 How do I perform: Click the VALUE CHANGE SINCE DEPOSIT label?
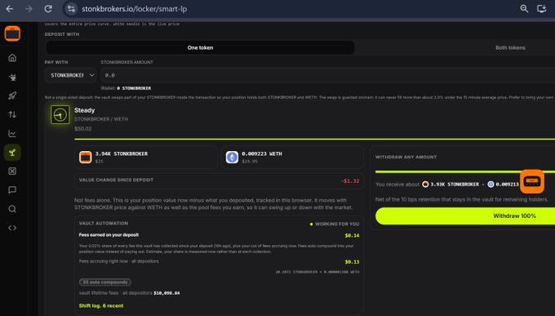[116, 180]
